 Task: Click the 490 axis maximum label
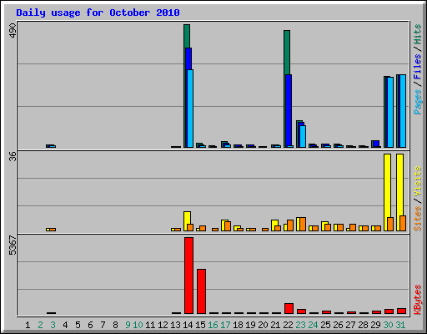pos(13,31)
